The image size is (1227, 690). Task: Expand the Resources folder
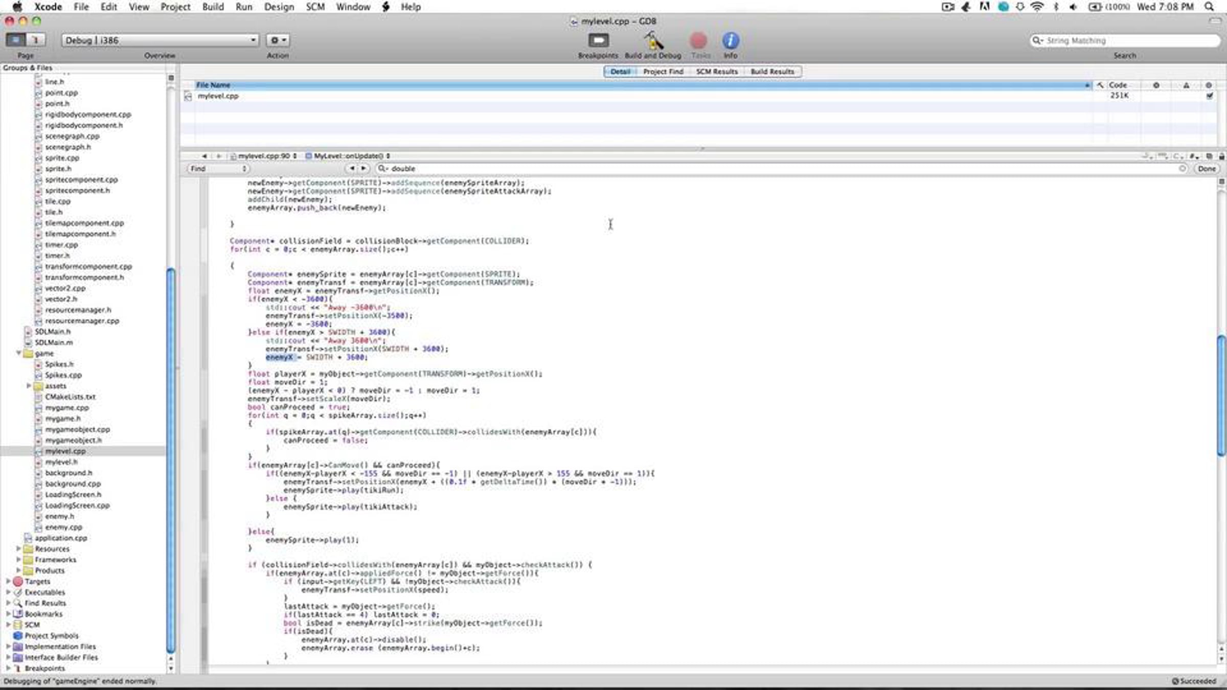click(19, 549)
